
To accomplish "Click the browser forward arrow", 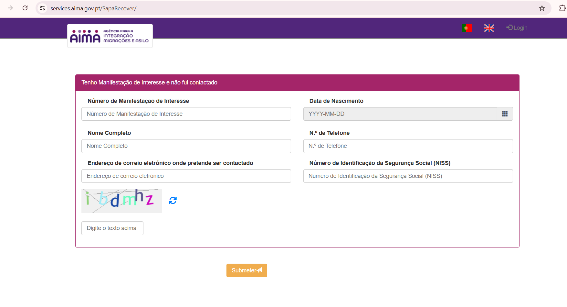I will click(10, 8).
